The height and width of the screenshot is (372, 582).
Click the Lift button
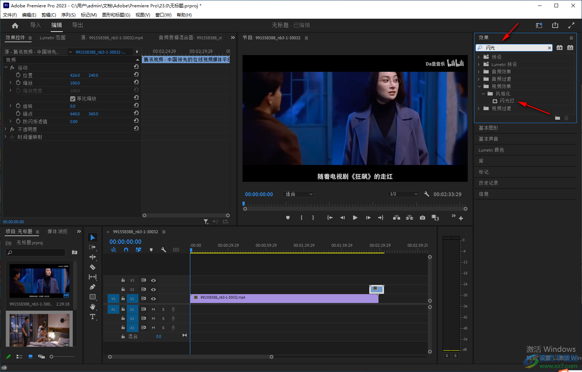[396, 218]
